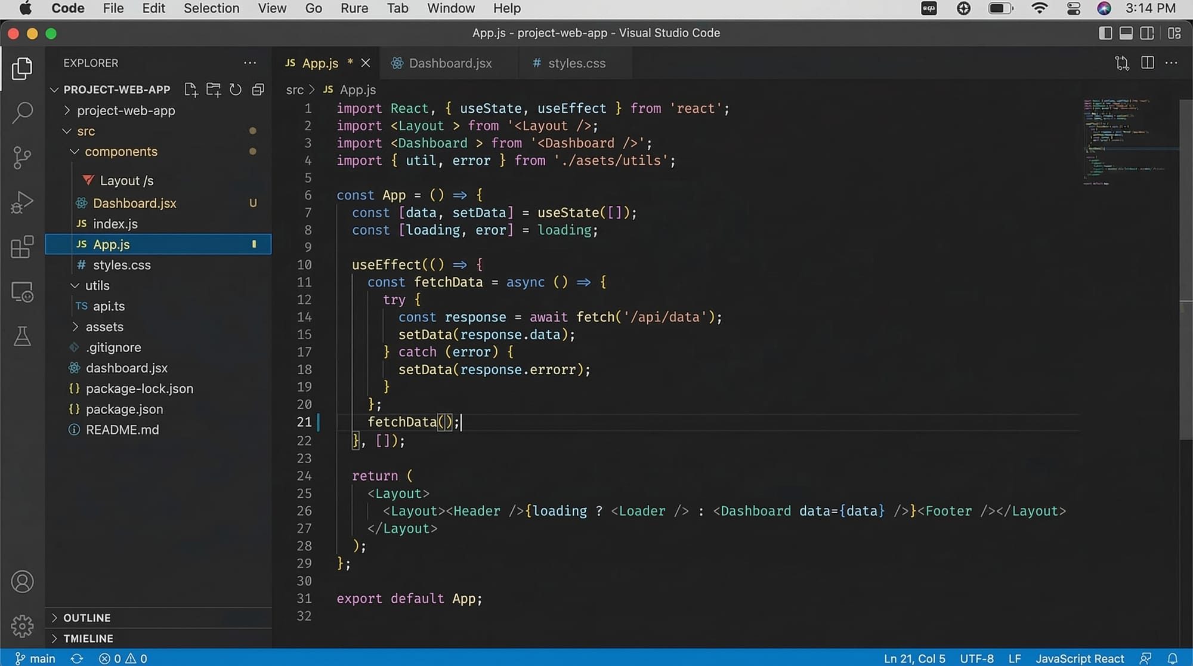
Task: Open the Manage gear in activity bar
Action: (22, 626)
